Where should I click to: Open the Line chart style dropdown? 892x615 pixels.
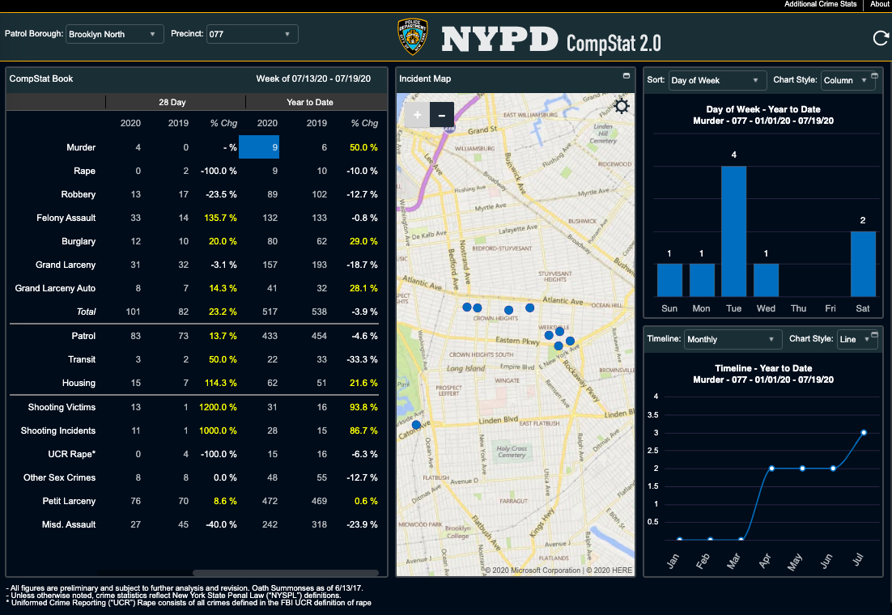tap(856, 339)
